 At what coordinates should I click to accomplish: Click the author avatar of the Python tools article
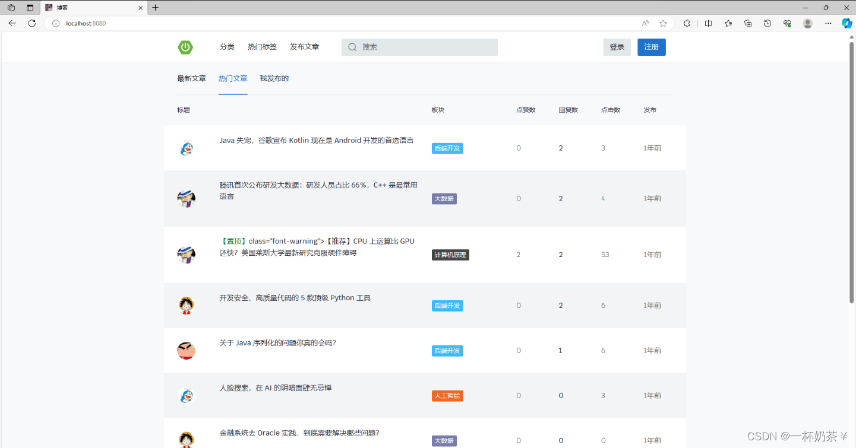click(x=187, y=306)
